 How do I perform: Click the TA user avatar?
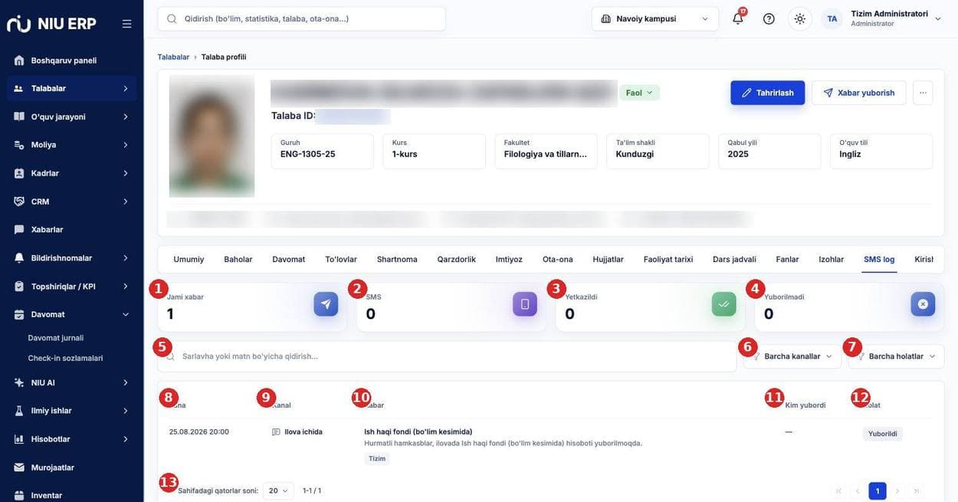click(832, 18)
